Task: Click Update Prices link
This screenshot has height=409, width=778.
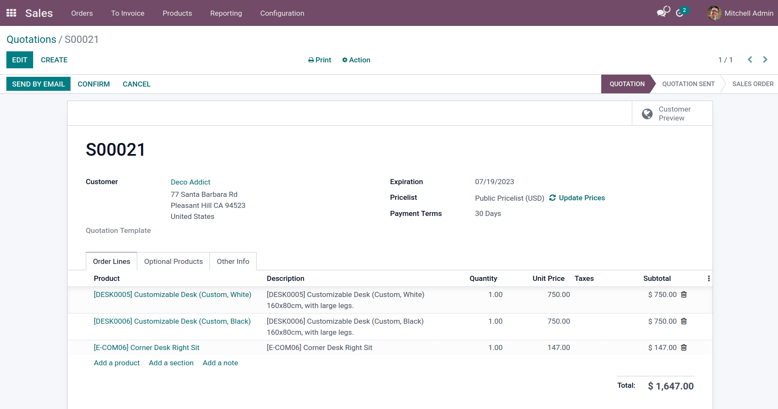Action: 577,198
